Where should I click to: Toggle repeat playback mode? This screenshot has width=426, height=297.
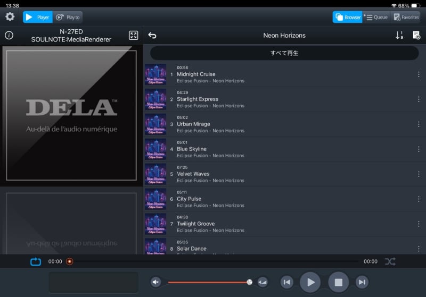click(x=36, y=261)
